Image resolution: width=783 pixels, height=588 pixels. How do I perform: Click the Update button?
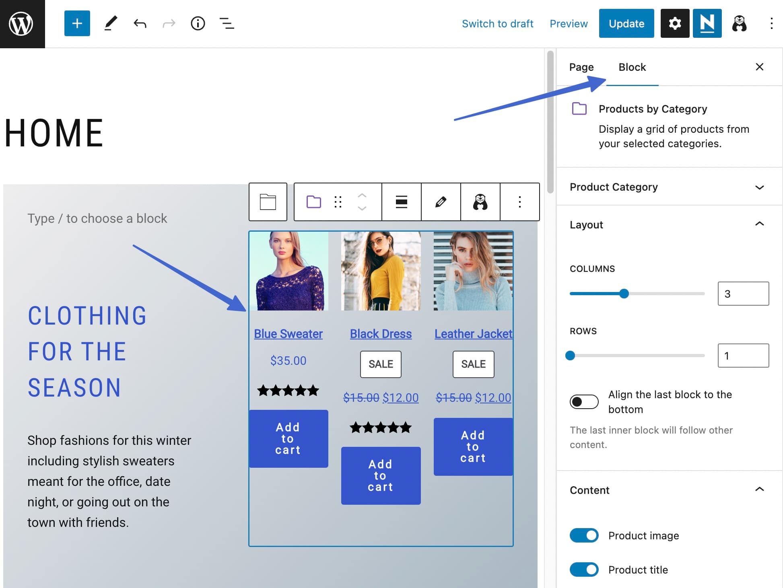pos(626,23)
